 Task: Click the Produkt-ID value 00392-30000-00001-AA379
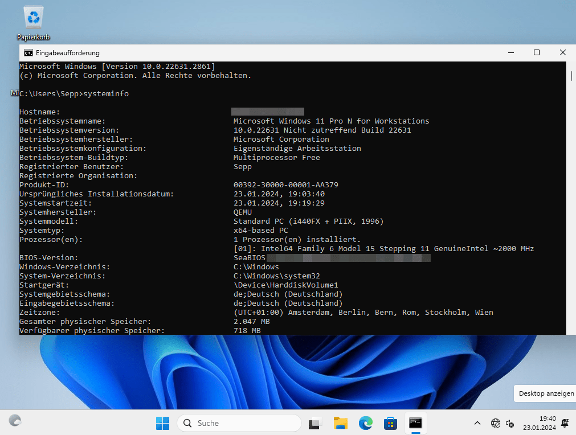286,185
